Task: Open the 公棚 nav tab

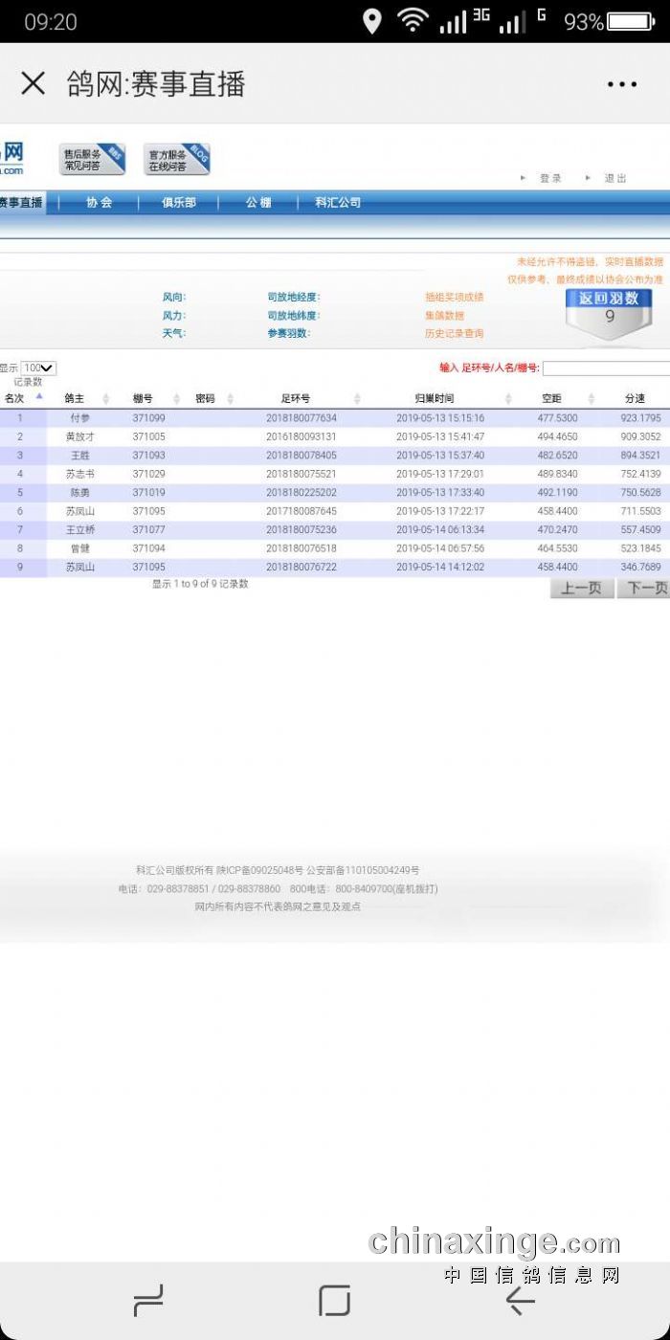Action: 258,202
